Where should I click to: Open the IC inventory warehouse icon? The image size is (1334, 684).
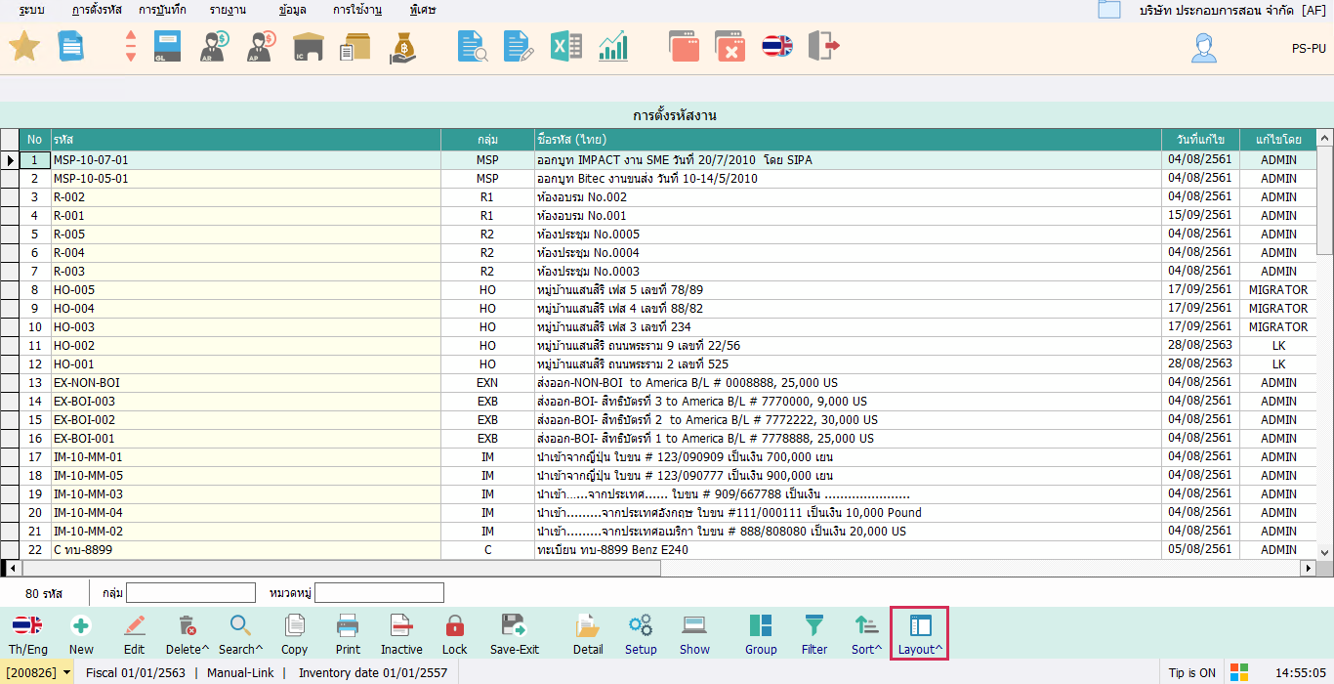(x=309, y=46)
